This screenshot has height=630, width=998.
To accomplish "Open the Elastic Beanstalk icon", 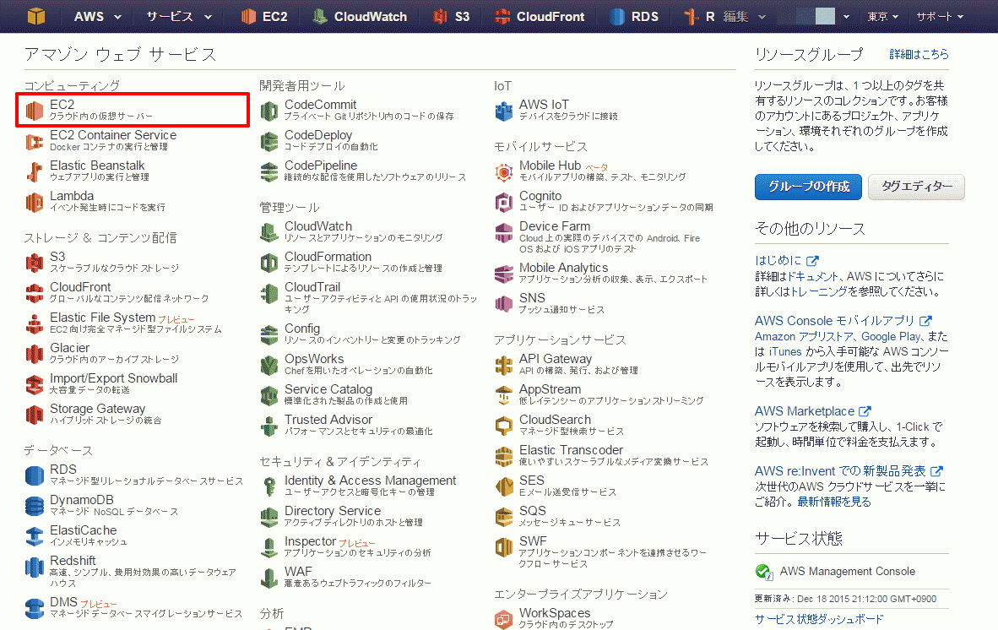I will (x=35, y=171).
